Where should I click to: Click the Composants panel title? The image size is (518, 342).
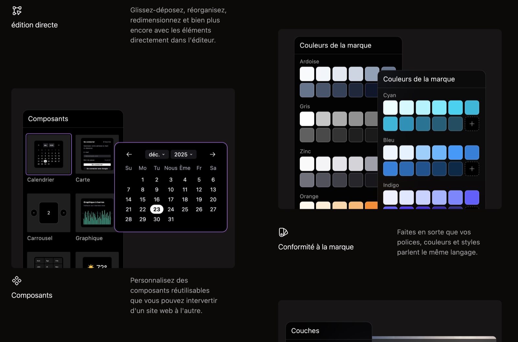point(48,119)
